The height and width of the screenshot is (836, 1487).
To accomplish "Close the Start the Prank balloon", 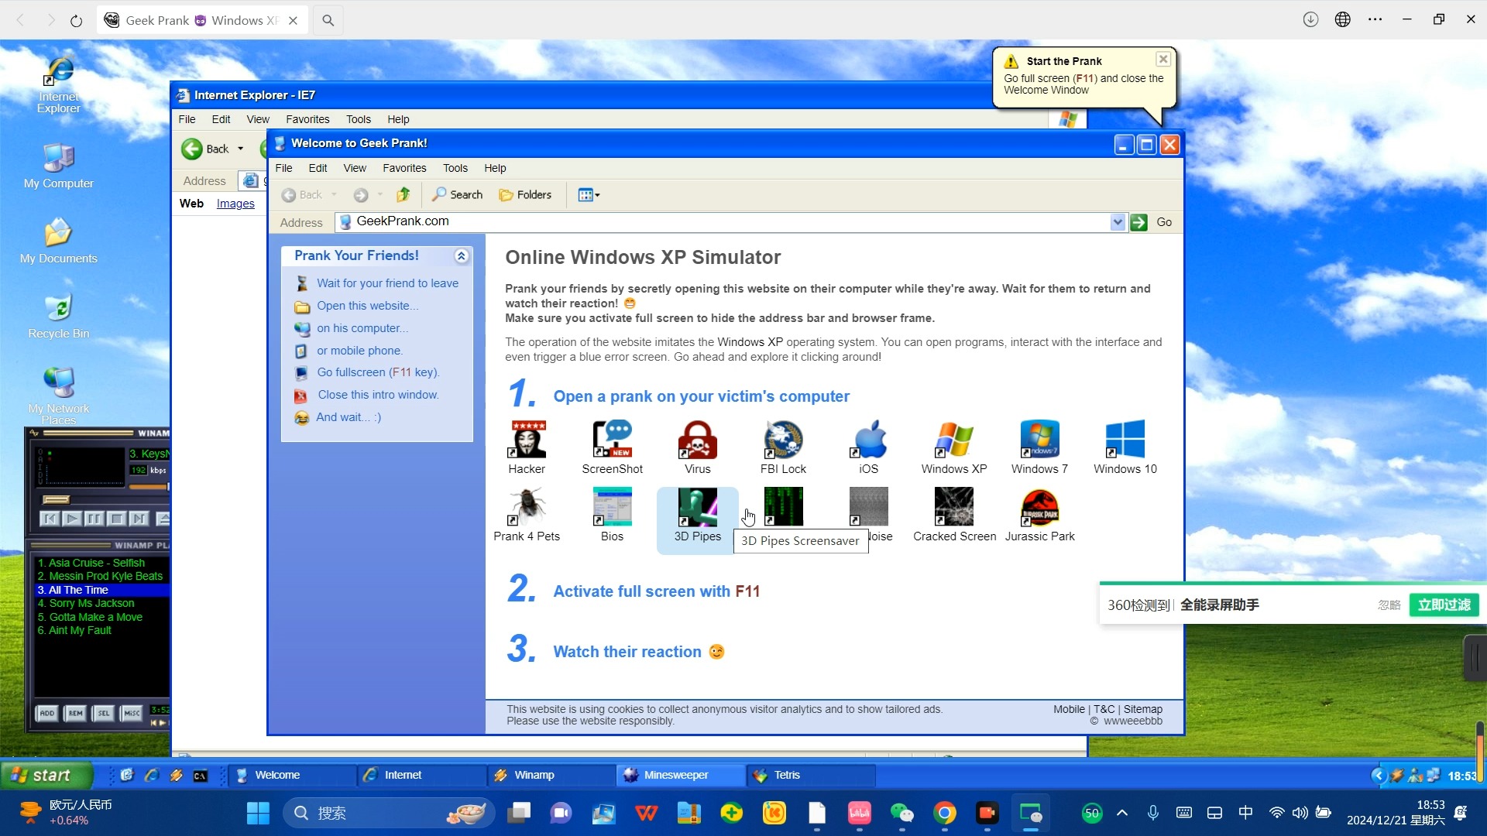I will tap(1163, 60).
